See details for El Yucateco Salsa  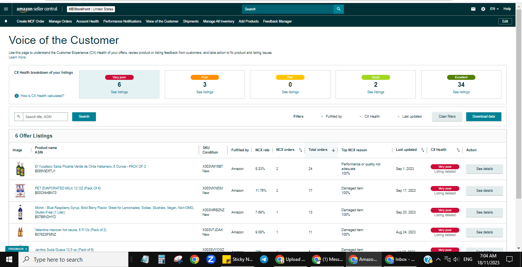485,169
